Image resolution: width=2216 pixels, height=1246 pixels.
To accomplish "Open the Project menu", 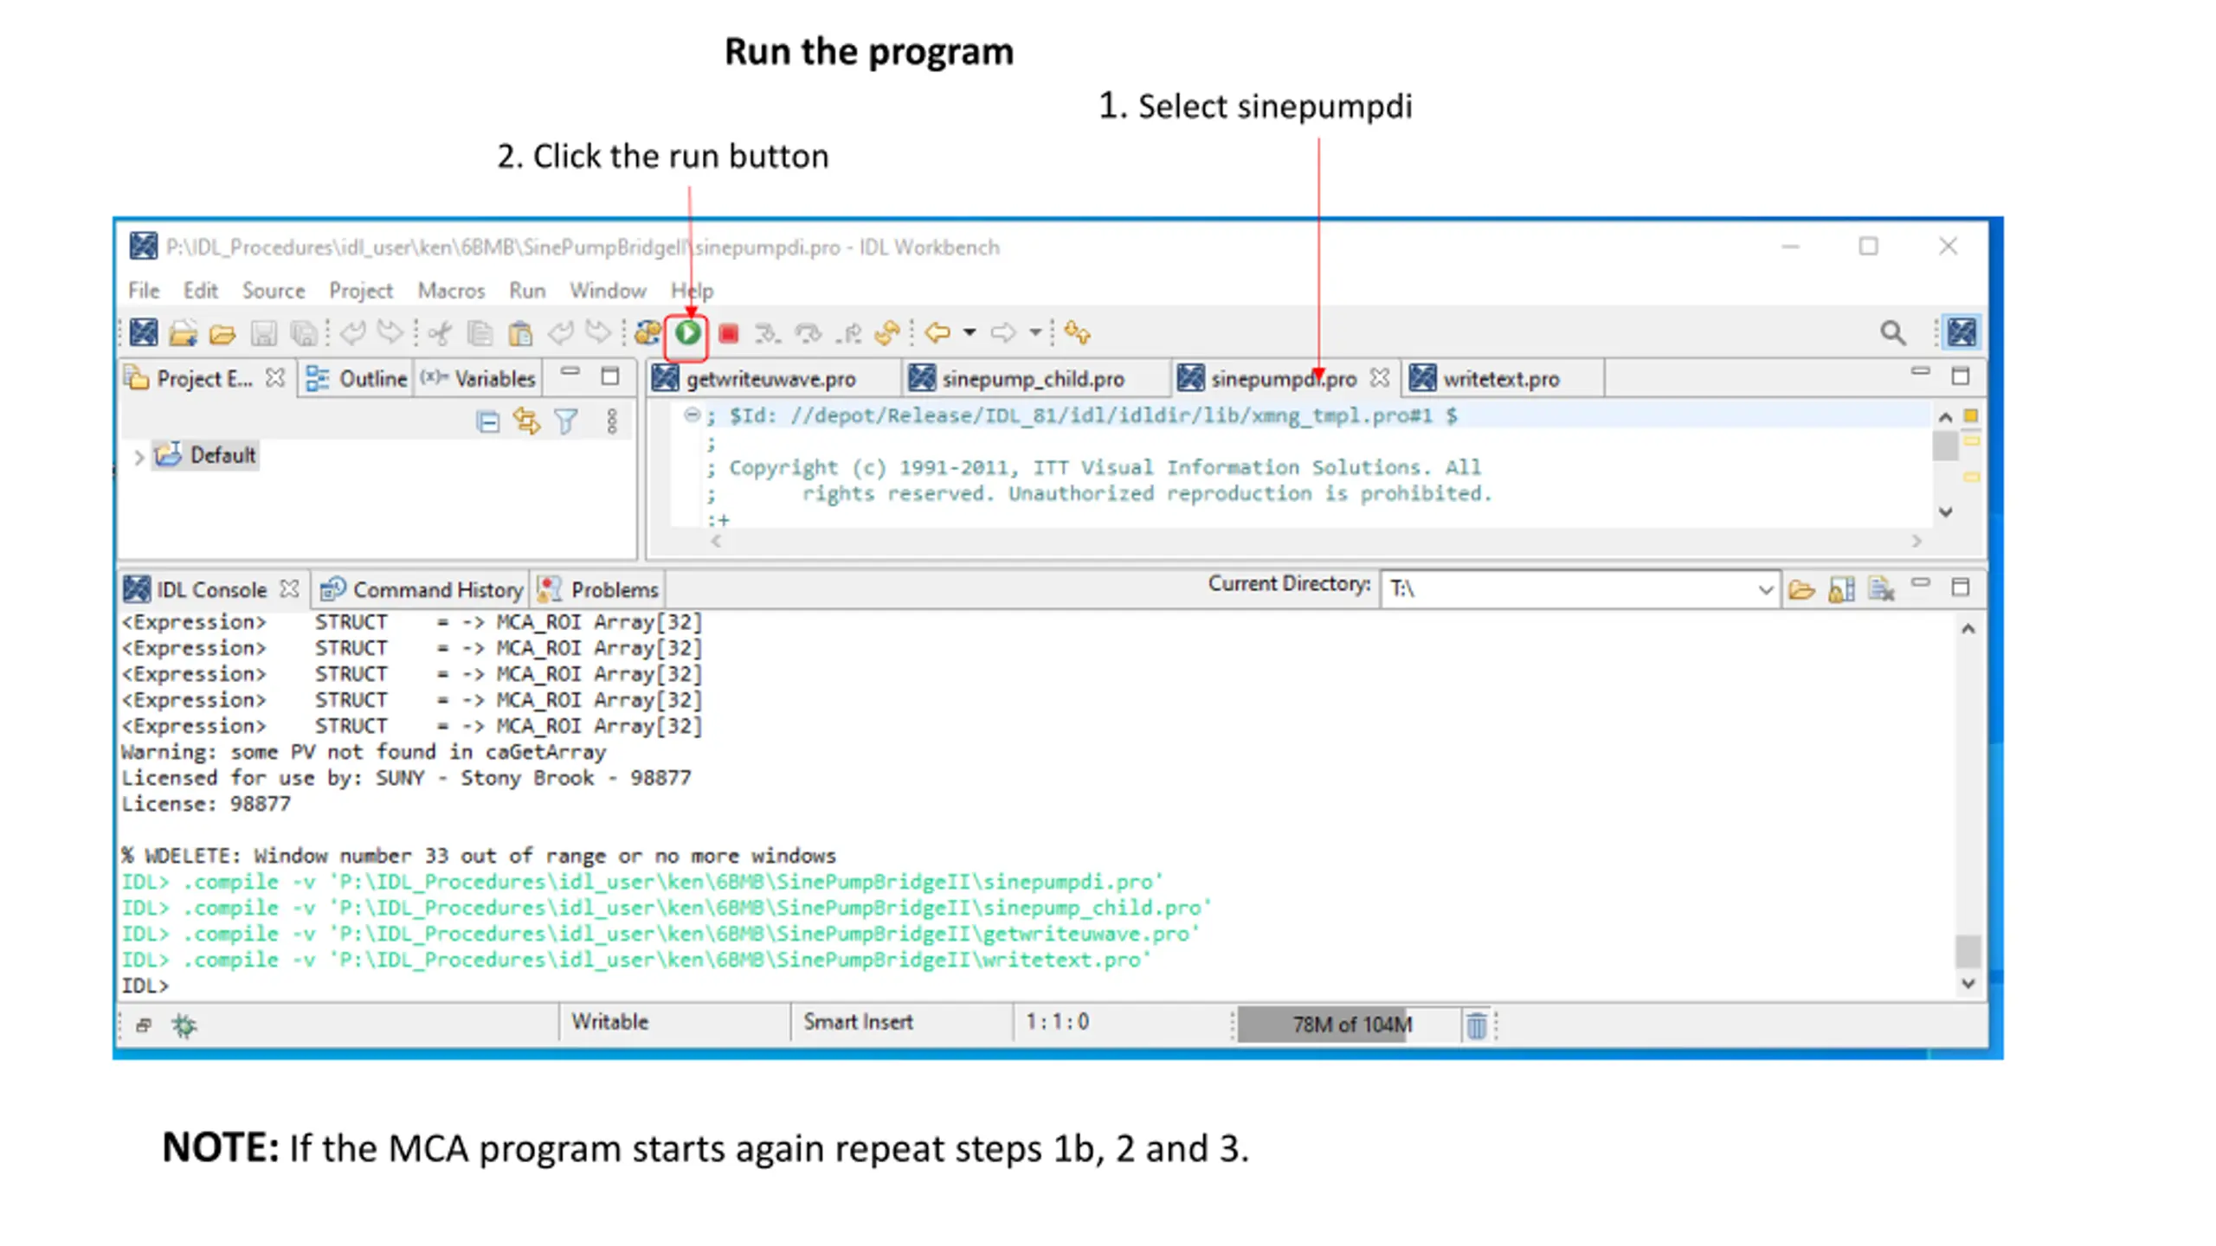I will (x=360, y=291).
